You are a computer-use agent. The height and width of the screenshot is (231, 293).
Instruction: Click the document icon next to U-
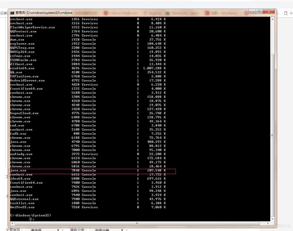tap(286, 13)
